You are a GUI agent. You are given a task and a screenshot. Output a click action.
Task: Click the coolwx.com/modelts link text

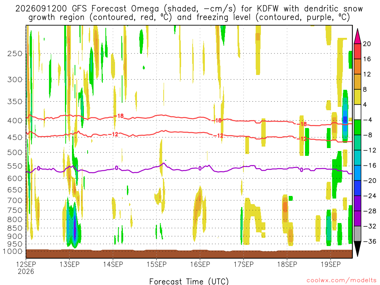[341, 281]
